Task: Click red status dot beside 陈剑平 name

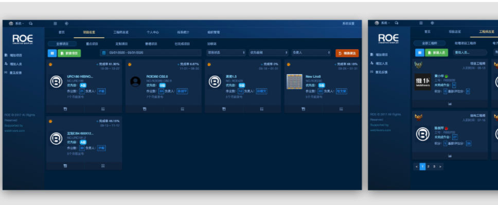Action: 447,128
